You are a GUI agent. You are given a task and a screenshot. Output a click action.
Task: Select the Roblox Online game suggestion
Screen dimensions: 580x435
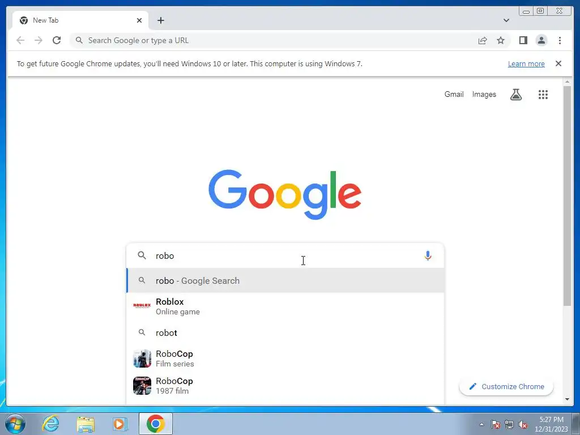(x=285, y=306)
